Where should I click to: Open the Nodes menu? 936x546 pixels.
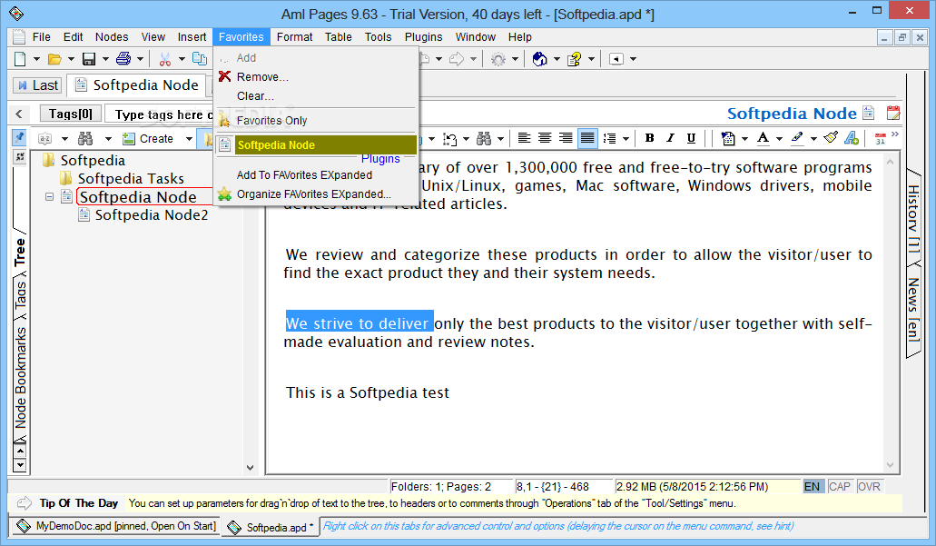point(112,37)
